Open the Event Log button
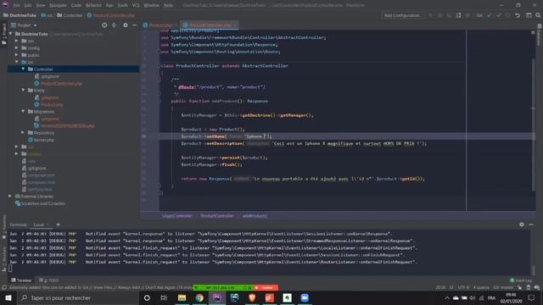Screen dimensions: 543x305 [520, 280]
